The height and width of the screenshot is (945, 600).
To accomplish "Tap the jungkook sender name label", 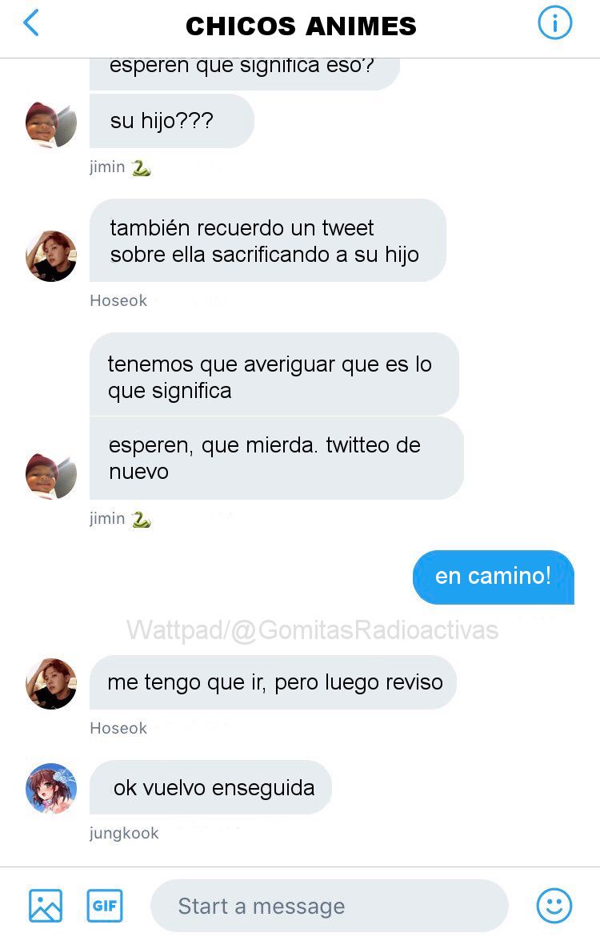I will 124,833.
